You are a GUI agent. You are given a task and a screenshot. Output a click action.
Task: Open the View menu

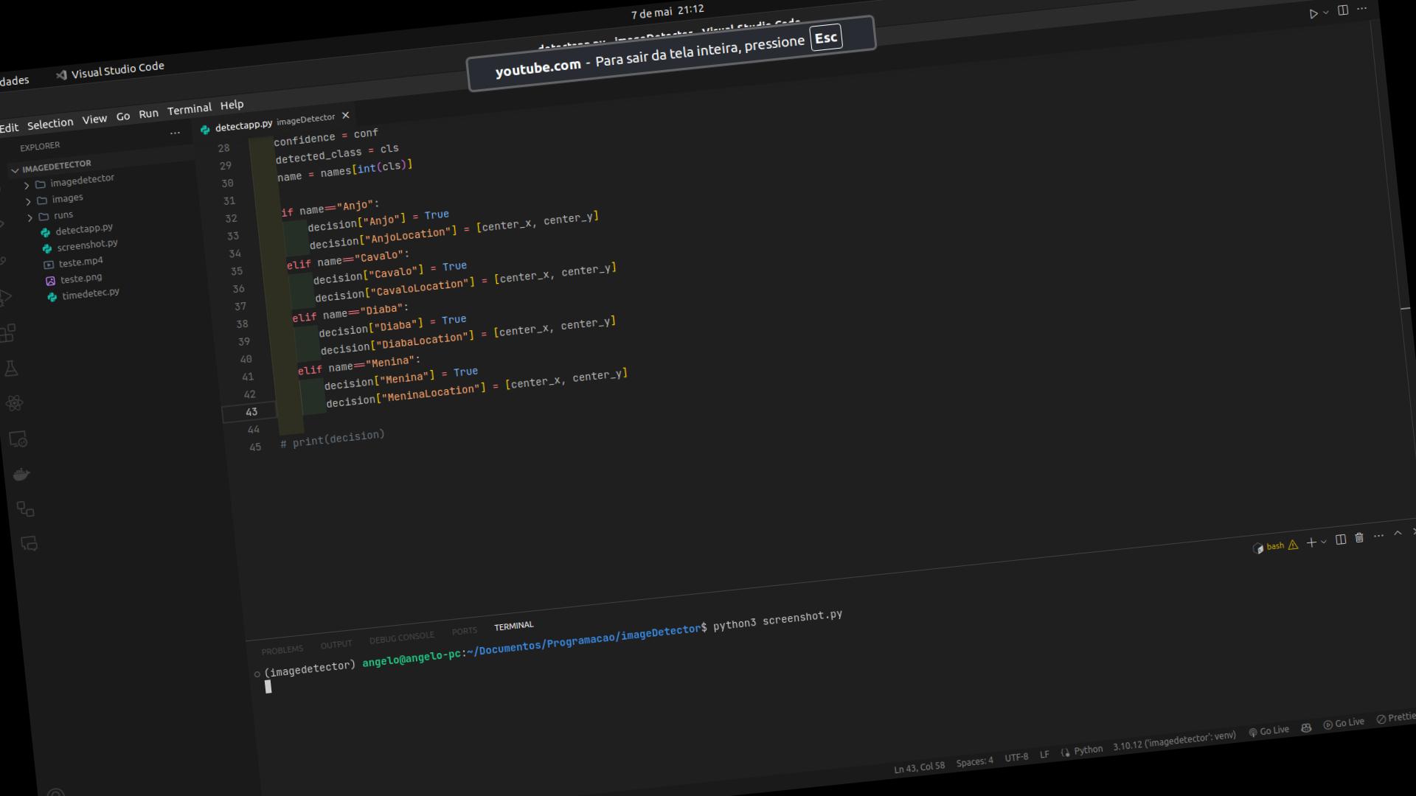coord(94,119)
